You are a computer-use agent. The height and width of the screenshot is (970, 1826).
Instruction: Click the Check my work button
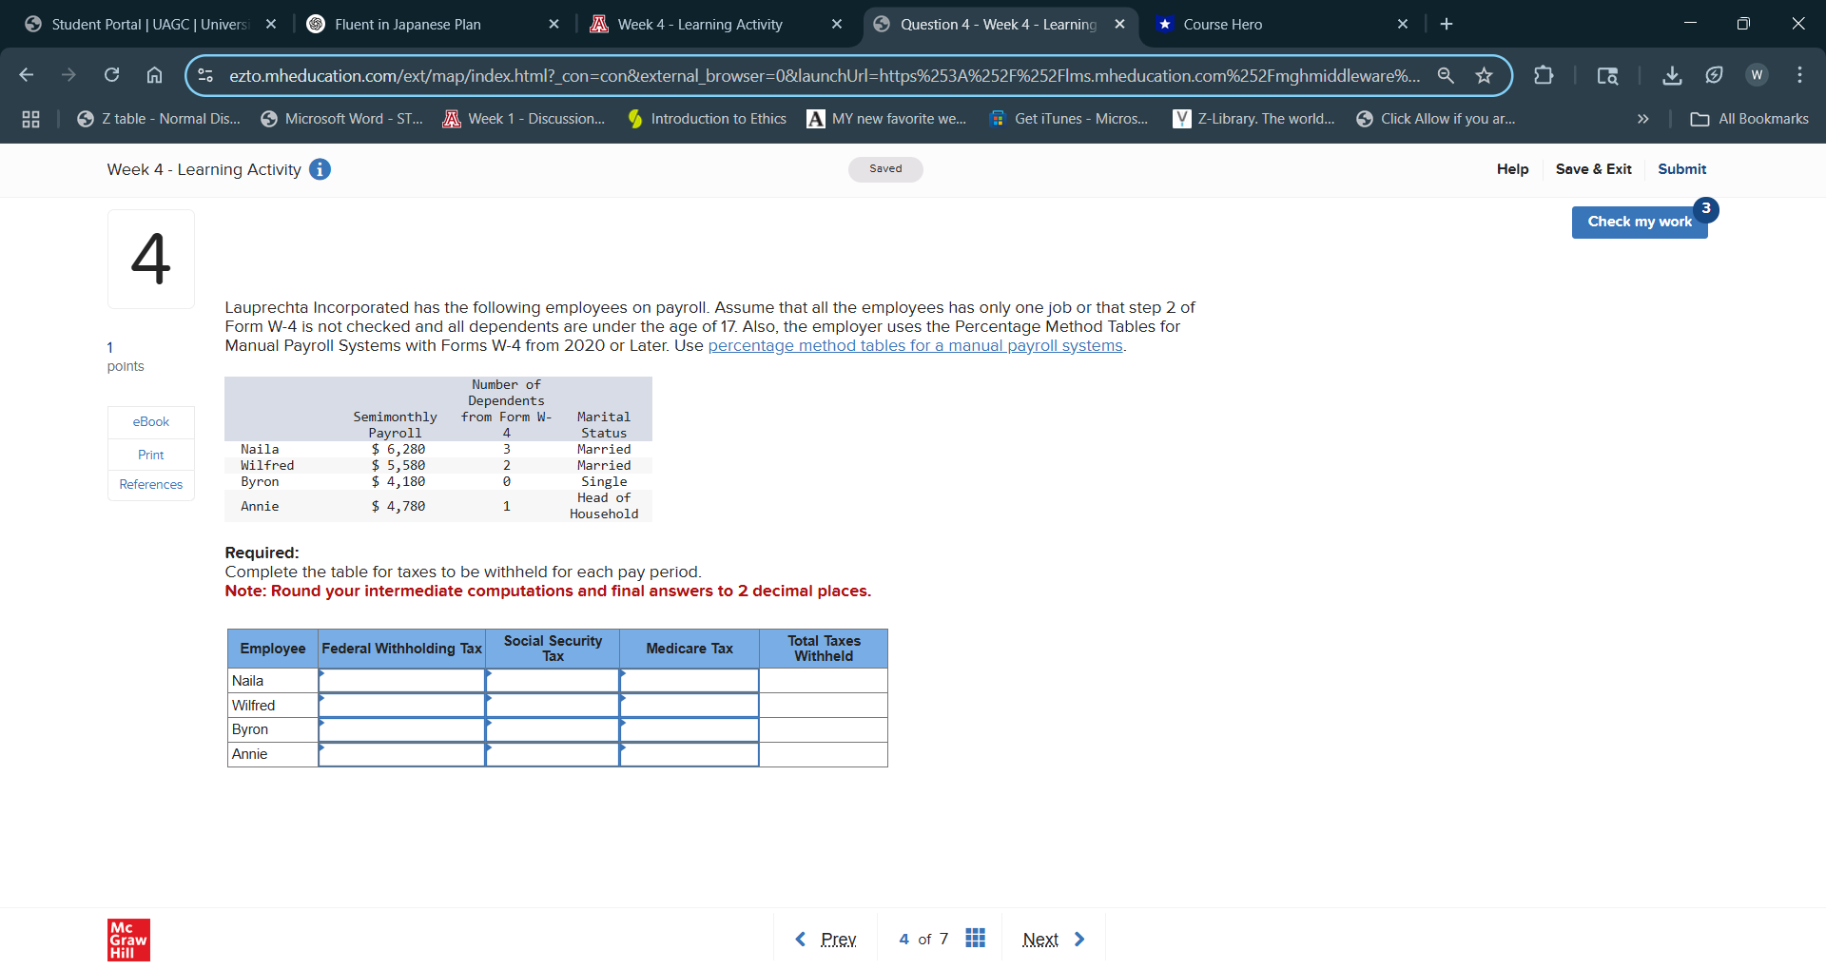tap(1640, 222)
